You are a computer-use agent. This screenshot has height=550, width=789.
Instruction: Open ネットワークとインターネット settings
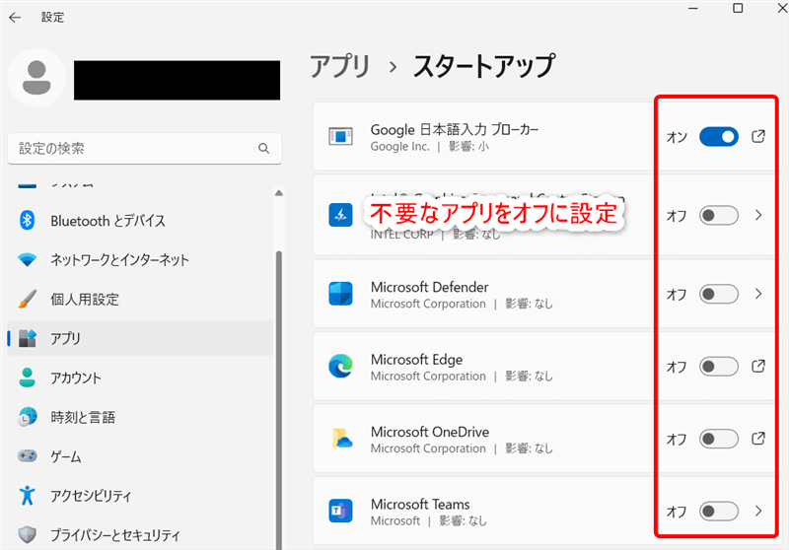[141, 259]
